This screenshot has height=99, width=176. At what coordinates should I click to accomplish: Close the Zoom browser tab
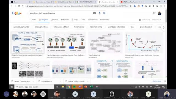point(30,2)
